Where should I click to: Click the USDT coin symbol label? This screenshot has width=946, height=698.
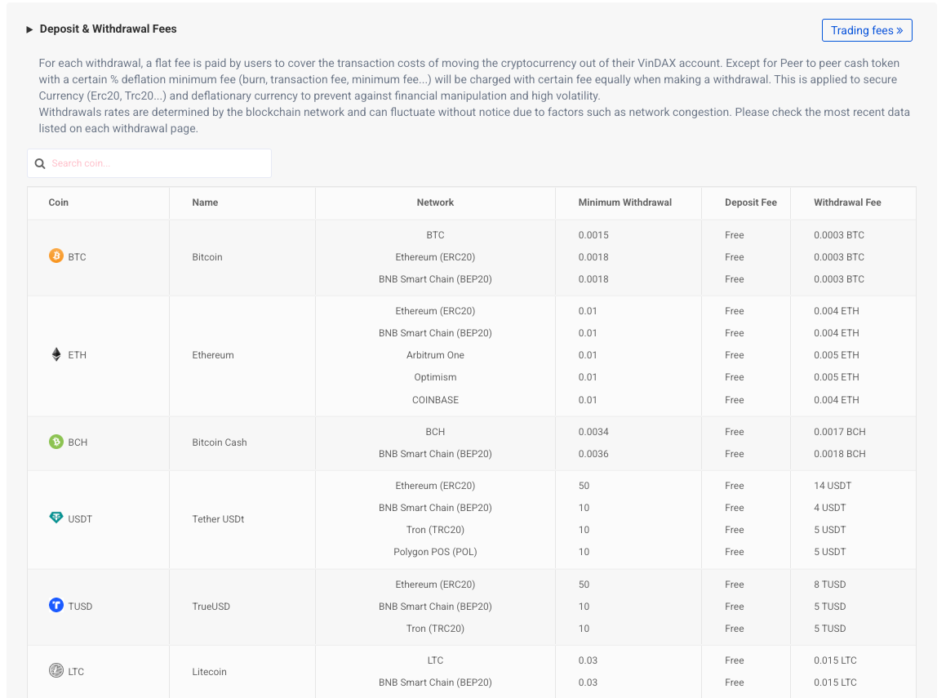tap(80, 519)
